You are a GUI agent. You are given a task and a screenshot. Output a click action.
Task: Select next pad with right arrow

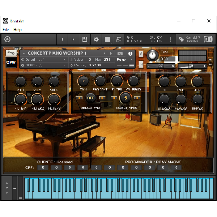click(102, 98)
